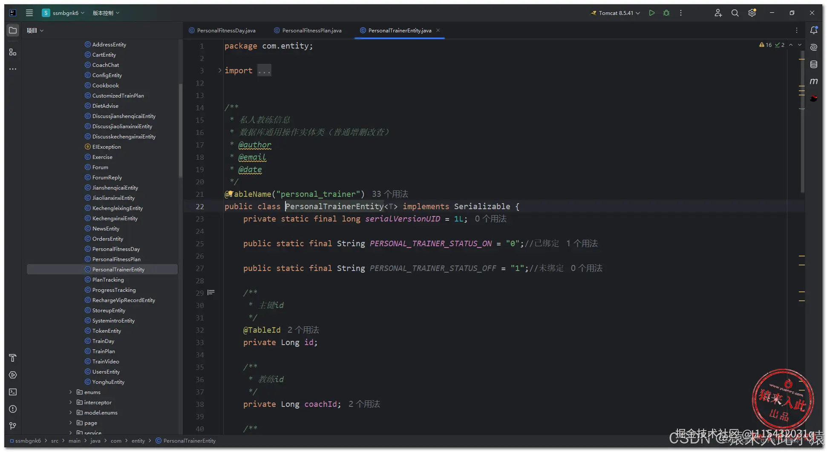827x452 pixels.
Task: Click the PersonalTrainerEntity breadcrumb
Action: pyautogui.click(x=186, y=440)
